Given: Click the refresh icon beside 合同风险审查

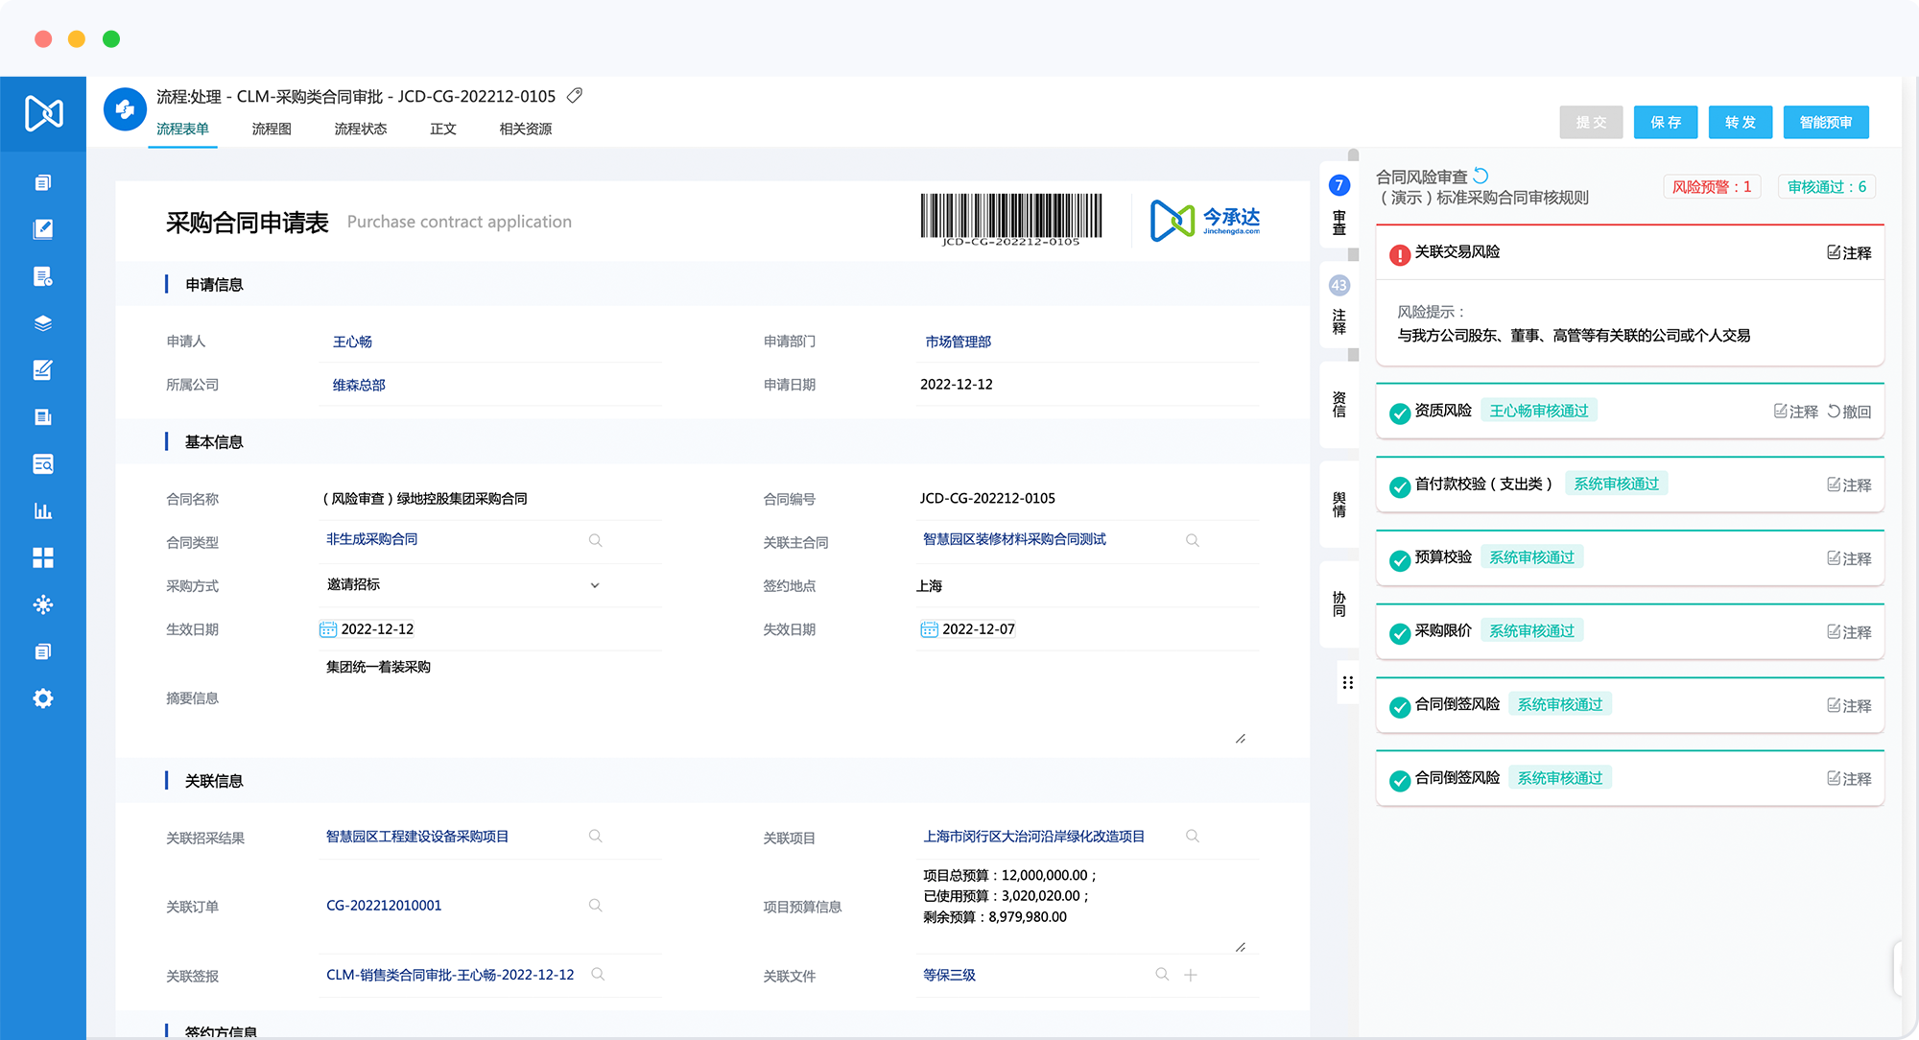Looking at the screenshot, I should (1481, 176).
